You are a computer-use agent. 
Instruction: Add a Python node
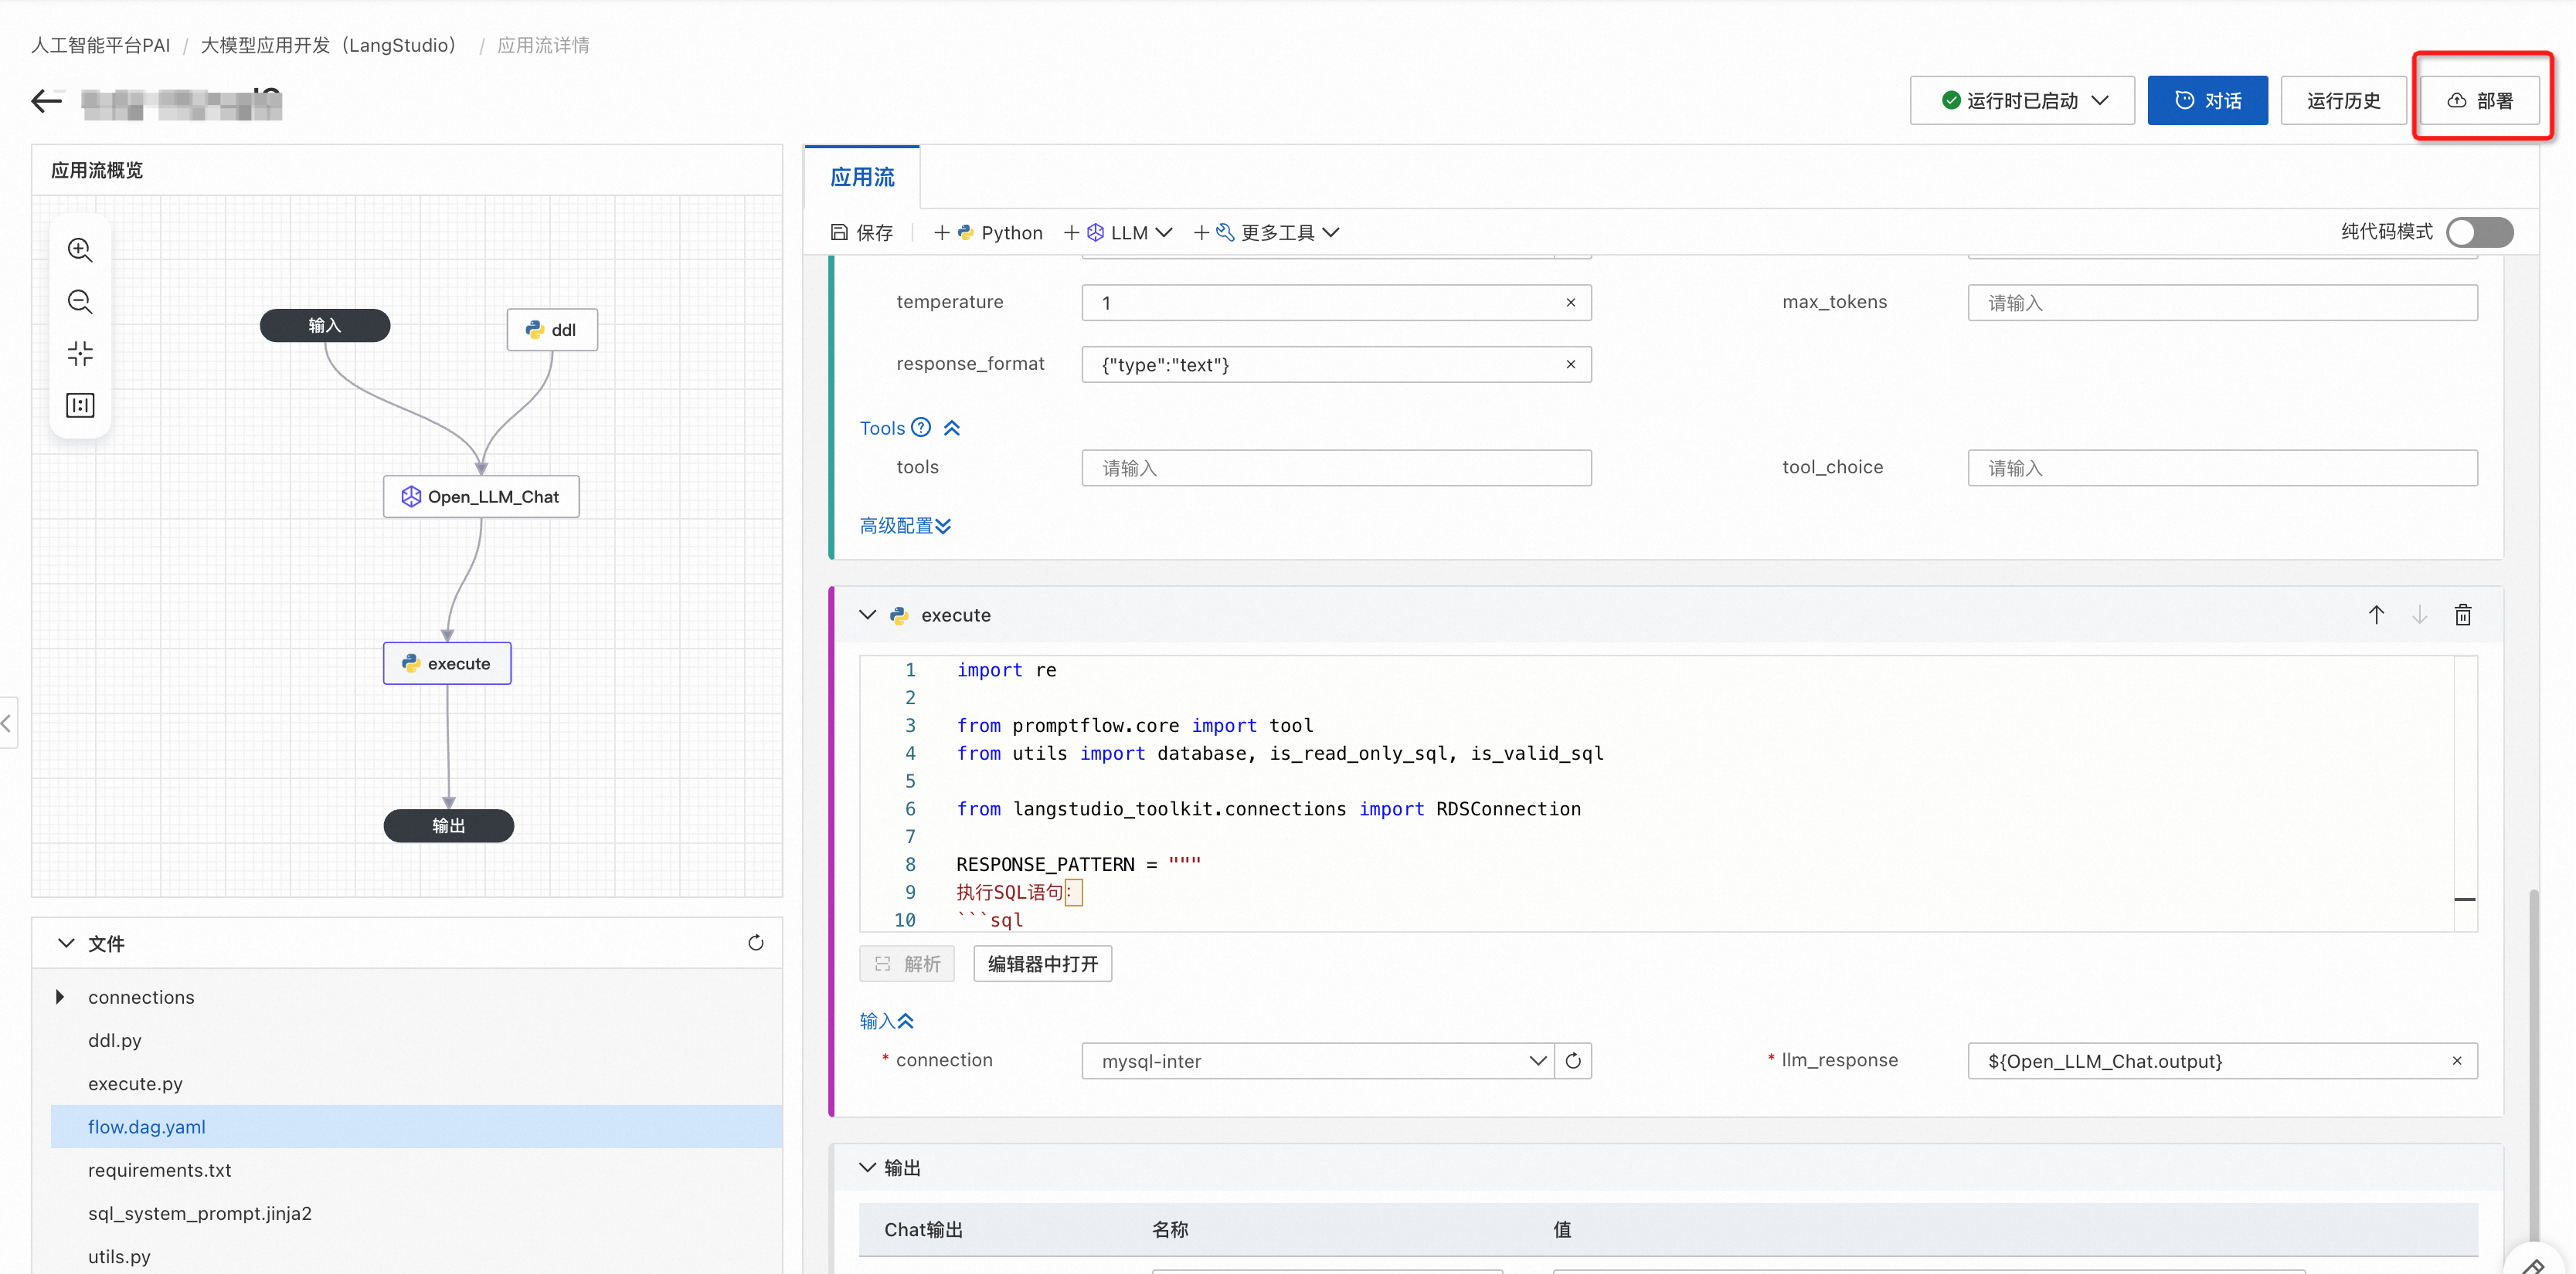tap(988, 233)
